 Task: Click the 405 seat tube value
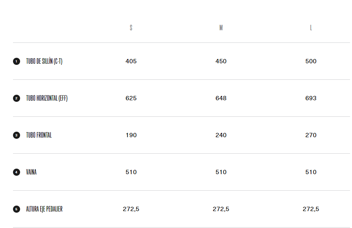click(x=131, y=61)
